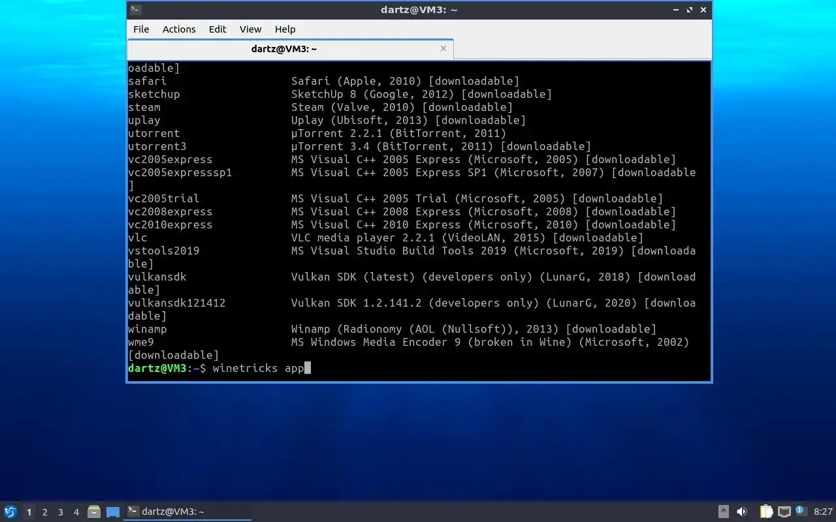
Task: Click 'Uplay (Ubisoft, 2013)' description
Action: pyautogui.click(x=359, y=120)
